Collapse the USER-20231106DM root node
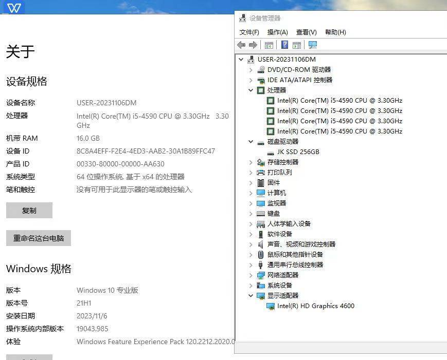 [x=241, y=59]
